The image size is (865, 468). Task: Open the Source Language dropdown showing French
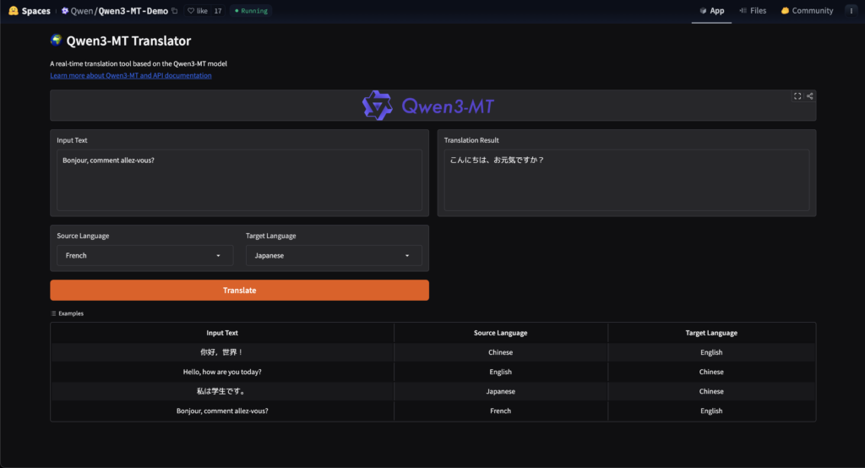pos(145,255)
